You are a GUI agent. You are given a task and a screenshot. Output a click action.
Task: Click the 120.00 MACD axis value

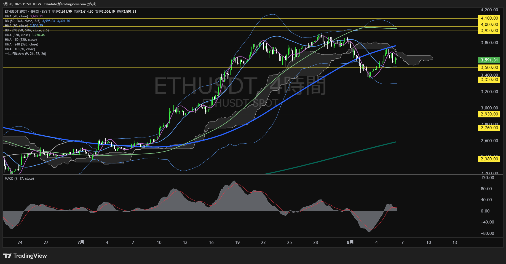point(488,178)
